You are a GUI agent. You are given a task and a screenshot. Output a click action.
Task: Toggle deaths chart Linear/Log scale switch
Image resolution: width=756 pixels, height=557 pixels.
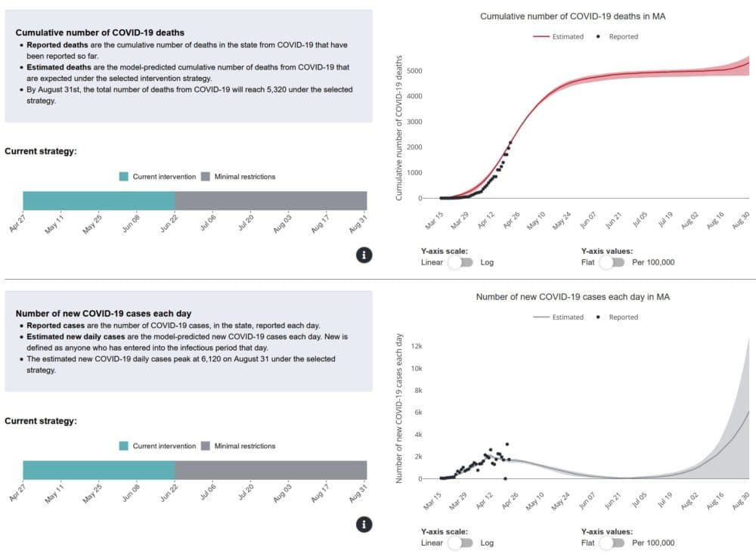[x=461, y=262]
